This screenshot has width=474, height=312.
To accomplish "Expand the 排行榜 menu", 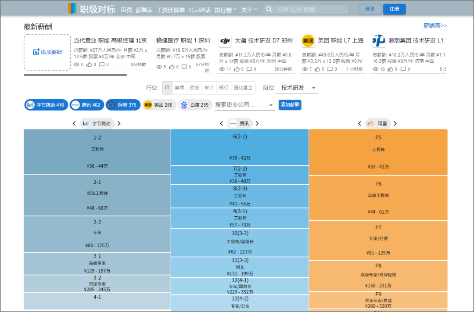I will click(226, 10).
